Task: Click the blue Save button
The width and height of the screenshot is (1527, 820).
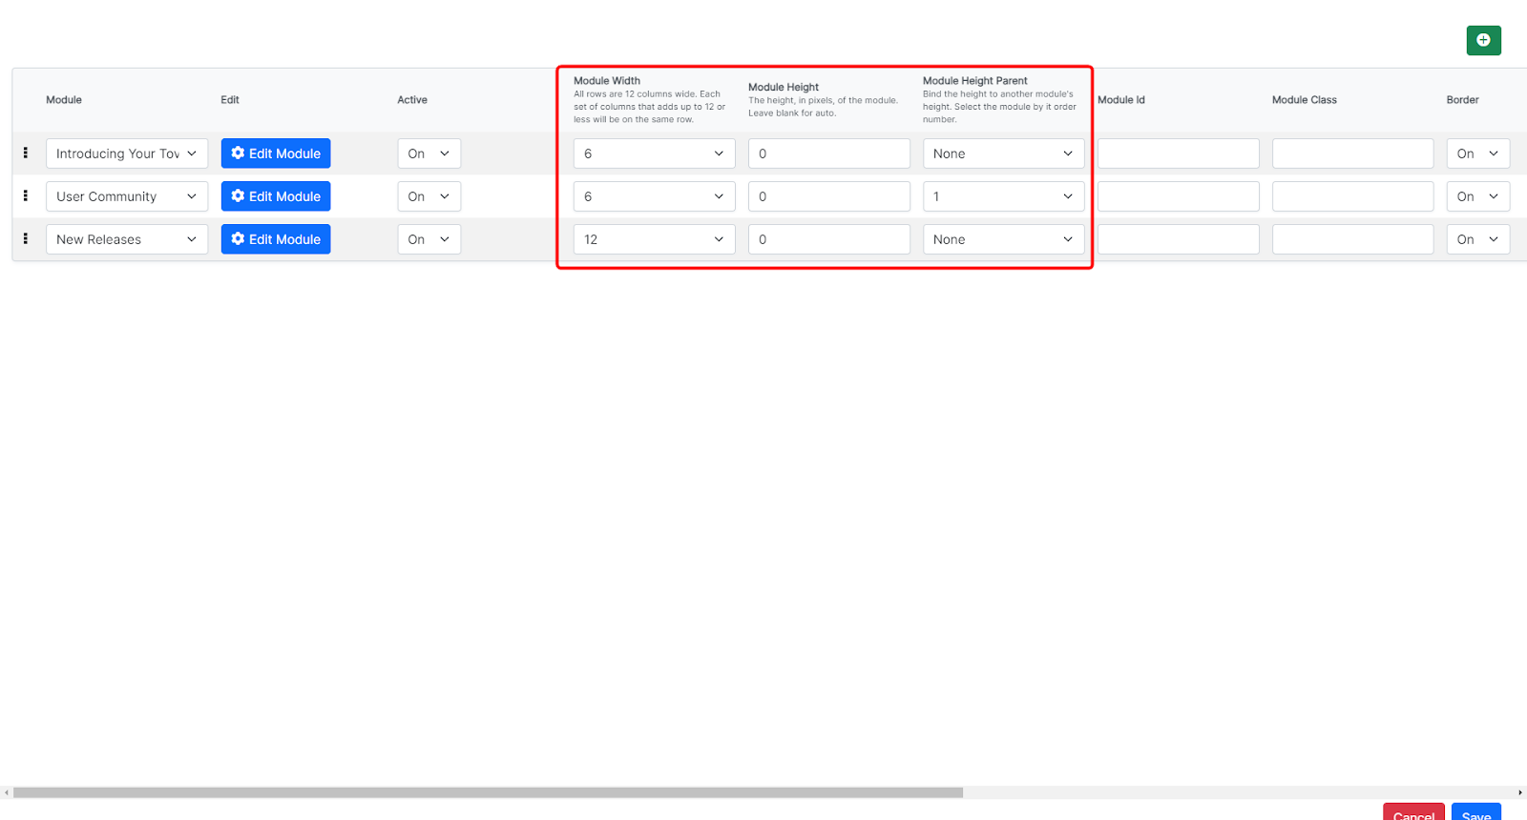Action: click(x=1476, y=812)
